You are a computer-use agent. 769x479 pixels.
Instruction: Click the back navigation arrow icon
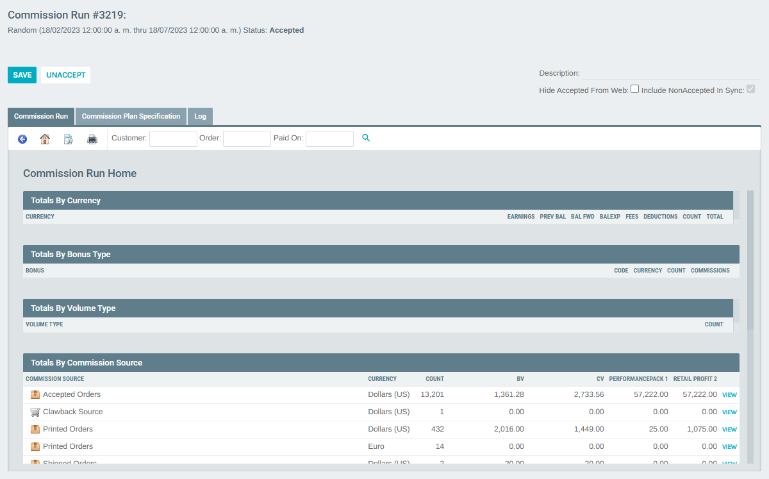[x=22, y=139]
